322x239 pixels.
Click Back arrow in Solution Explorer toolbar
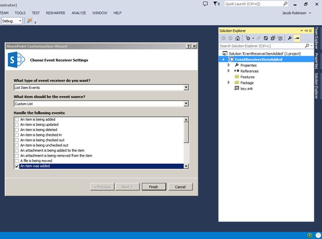pos(223,38)
